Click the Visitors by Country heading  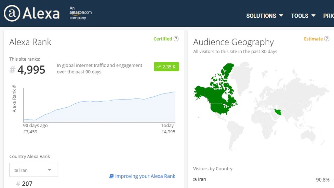point(213,169)
